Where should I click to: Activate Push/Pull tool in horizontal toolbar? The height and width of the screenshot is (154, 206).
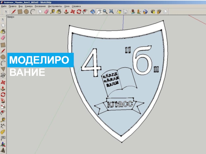click(66, 12)
